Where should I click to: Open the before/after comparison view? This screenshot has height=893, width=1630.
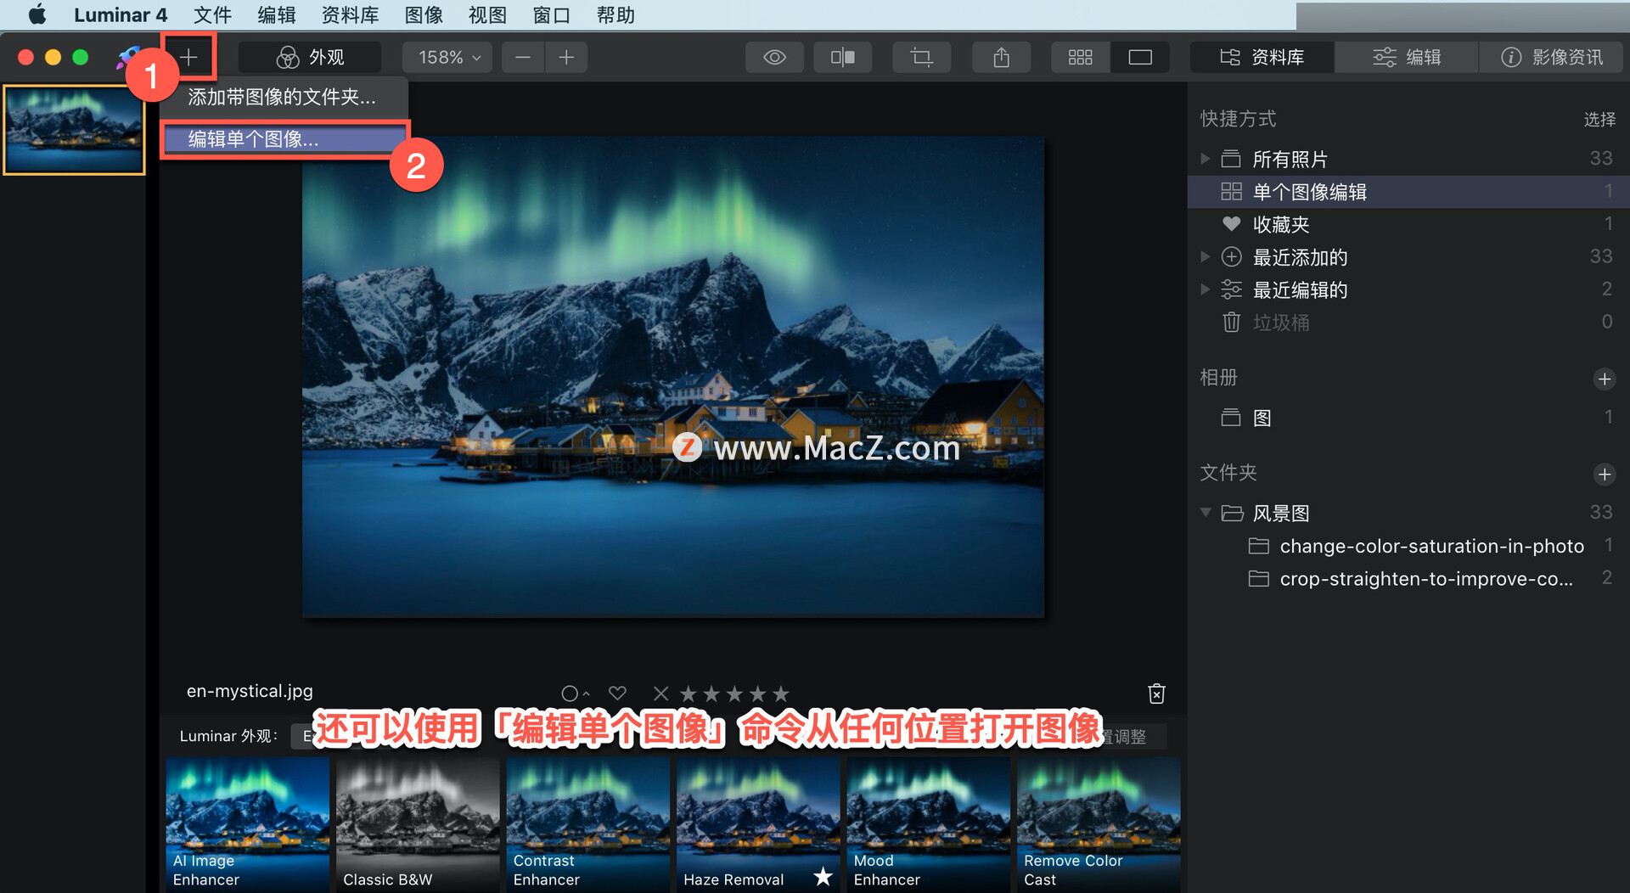841,57
